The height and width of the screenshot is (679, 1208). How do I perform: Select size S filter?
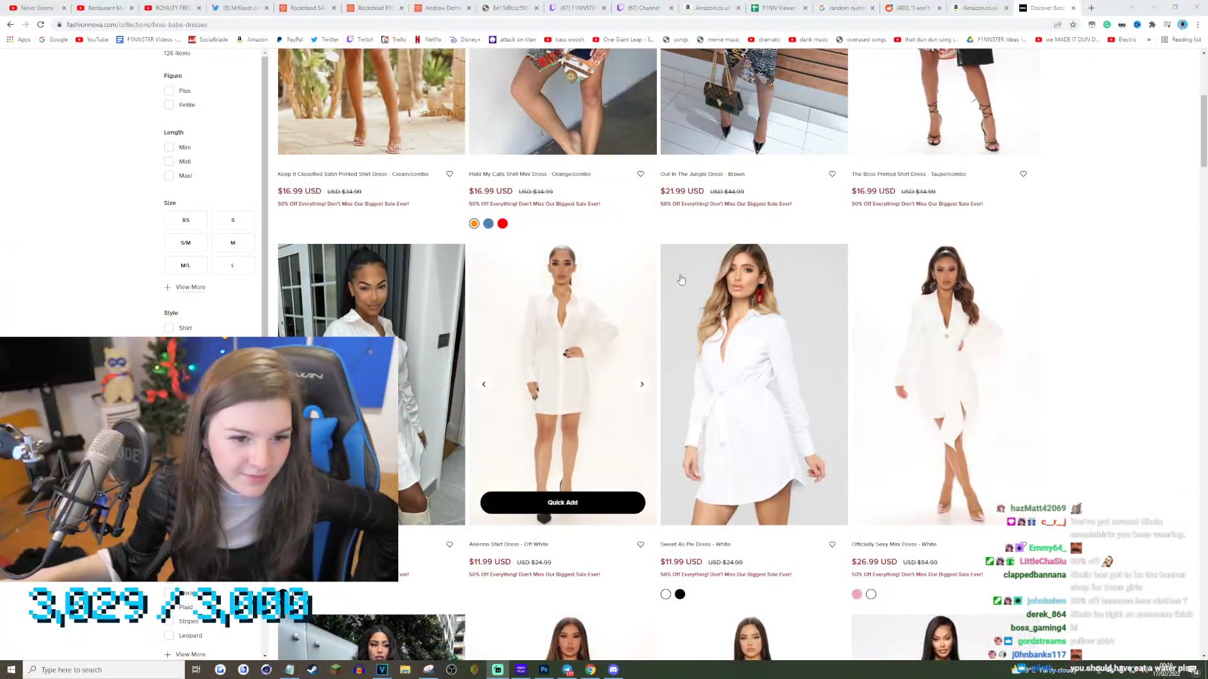233,220
